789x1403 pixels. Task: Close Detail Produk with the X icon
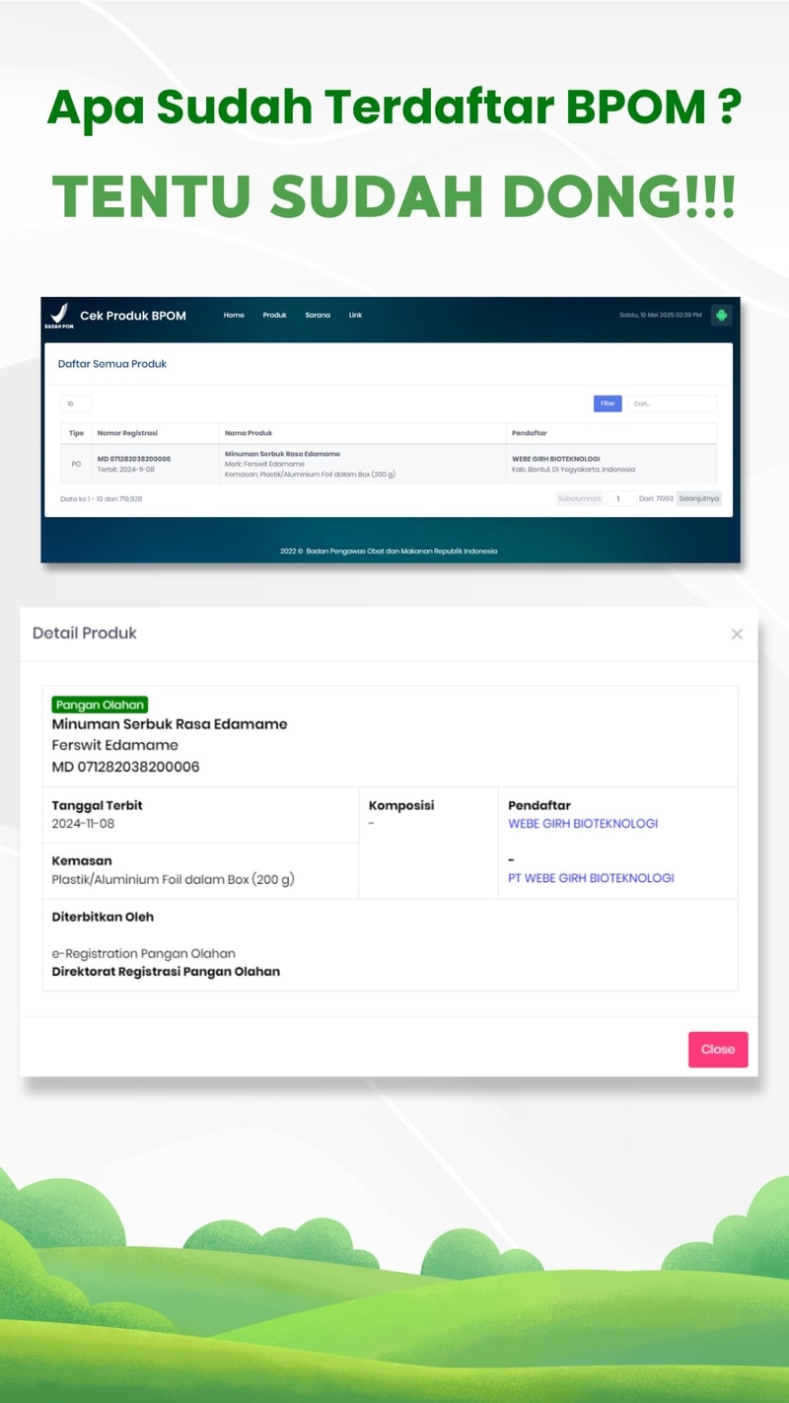(737, 634)
